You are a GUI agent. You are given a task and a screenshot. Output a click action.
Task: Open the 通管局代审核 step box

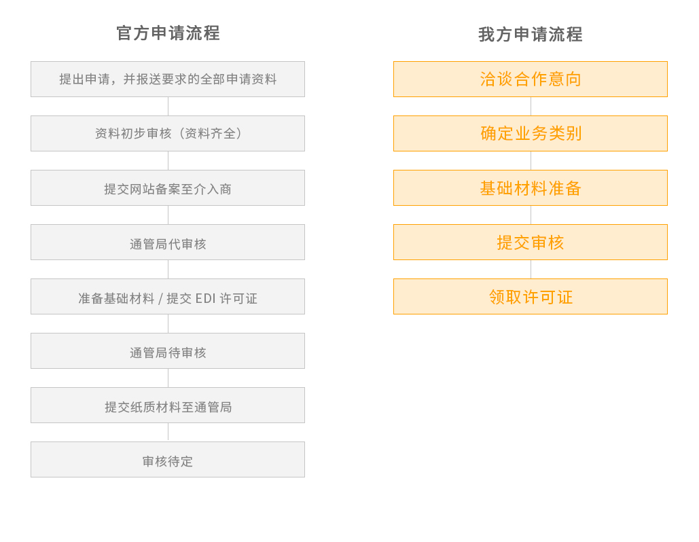click(168, 242)
